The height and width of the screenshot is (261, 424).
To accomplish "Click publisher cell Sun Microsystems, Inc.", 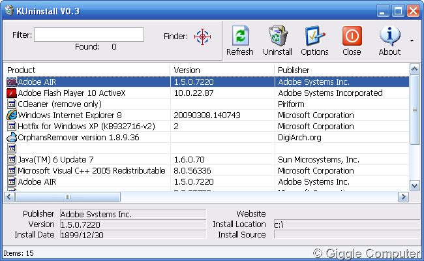I will [318, 160].
